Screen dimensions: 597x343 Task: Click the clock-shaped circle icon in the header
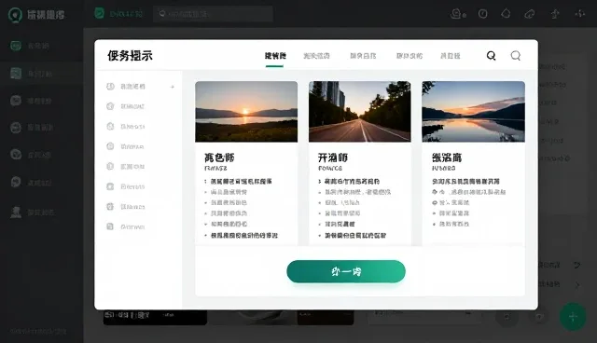pos(483,14)
